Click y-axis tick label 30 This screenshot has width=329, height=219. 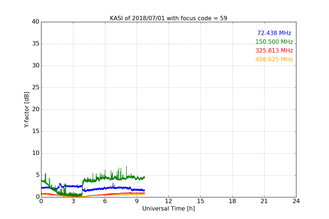tap(36, 66)
